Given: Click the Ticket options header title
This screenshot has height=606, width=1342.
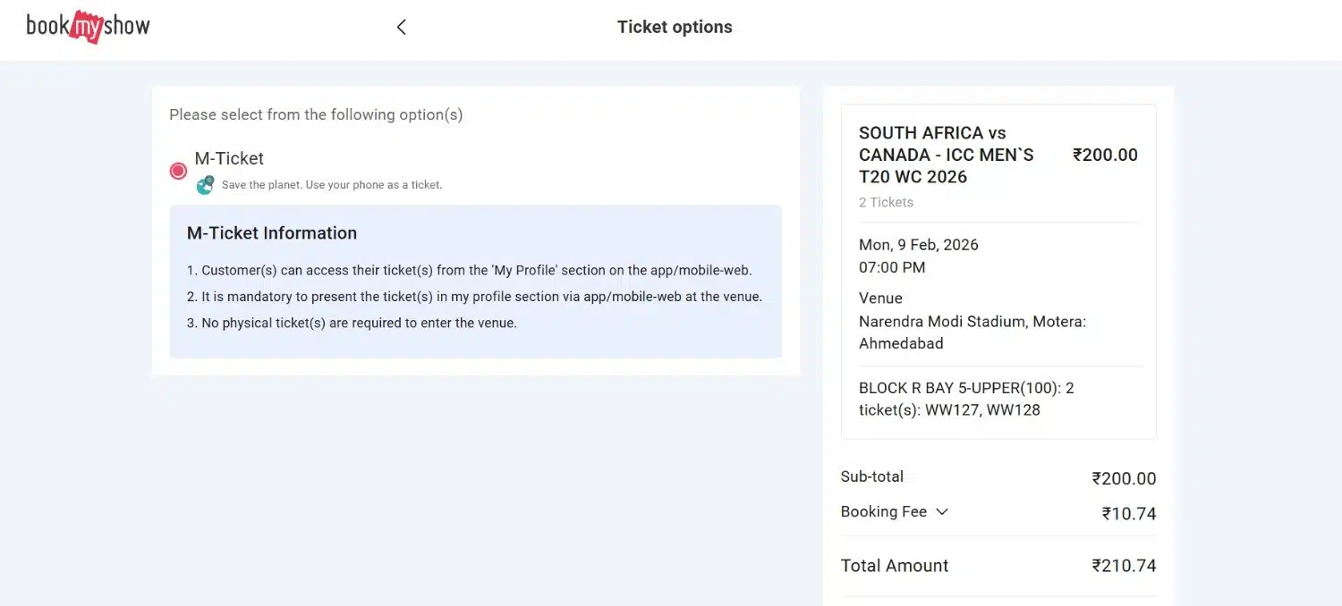Looking at the screenshot, I should [x=675, y=27].
